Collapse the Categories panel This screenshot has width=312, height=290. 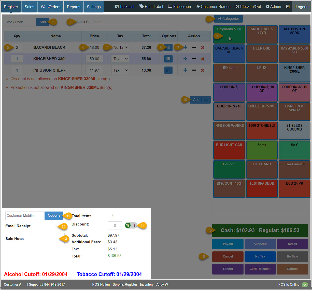[228, 19]
